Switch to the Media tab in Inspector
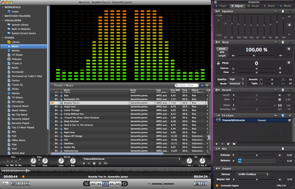 coord(285,6)
